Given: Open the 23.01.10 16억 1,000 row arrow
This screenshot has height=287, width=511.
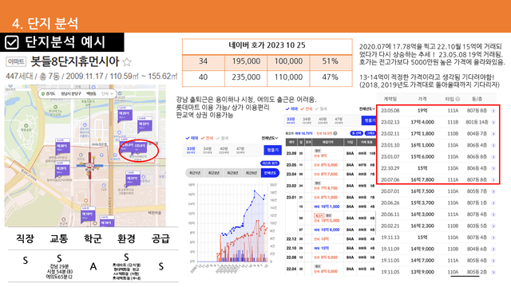Looking at the screenshot, I should point(493,145).
